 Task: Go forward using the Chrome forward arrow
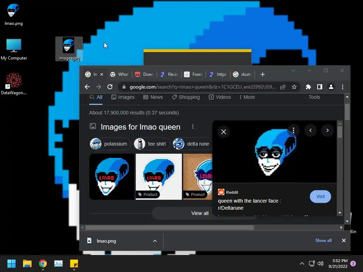pos(99,87)
